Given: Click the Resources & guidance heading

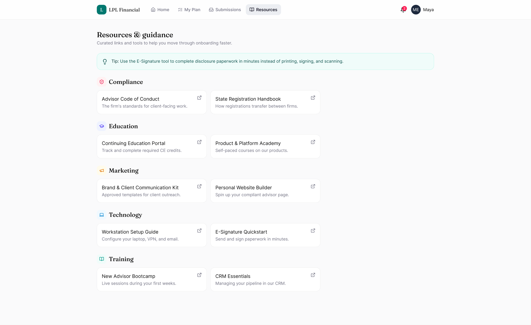Looking at the screenshot, I should (135, 35).
